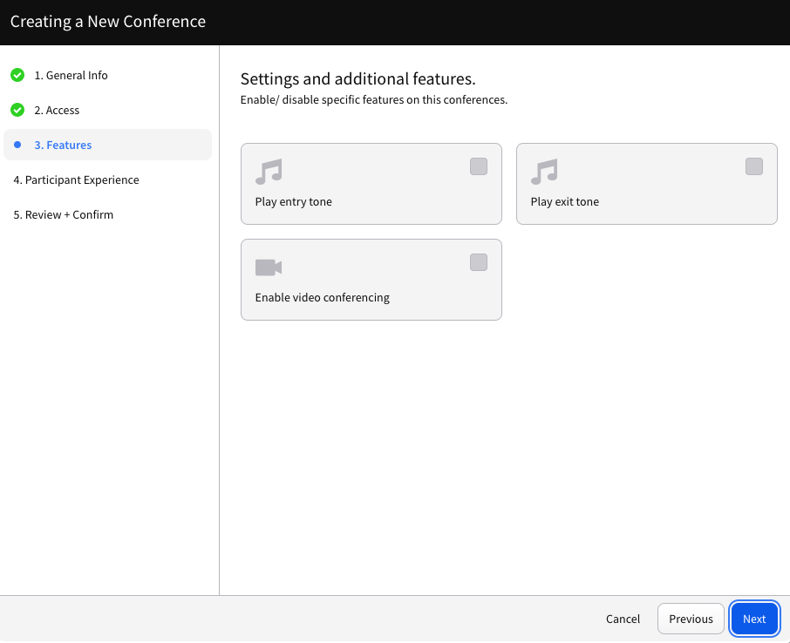Click the video camera icon

tap(269, 267)
